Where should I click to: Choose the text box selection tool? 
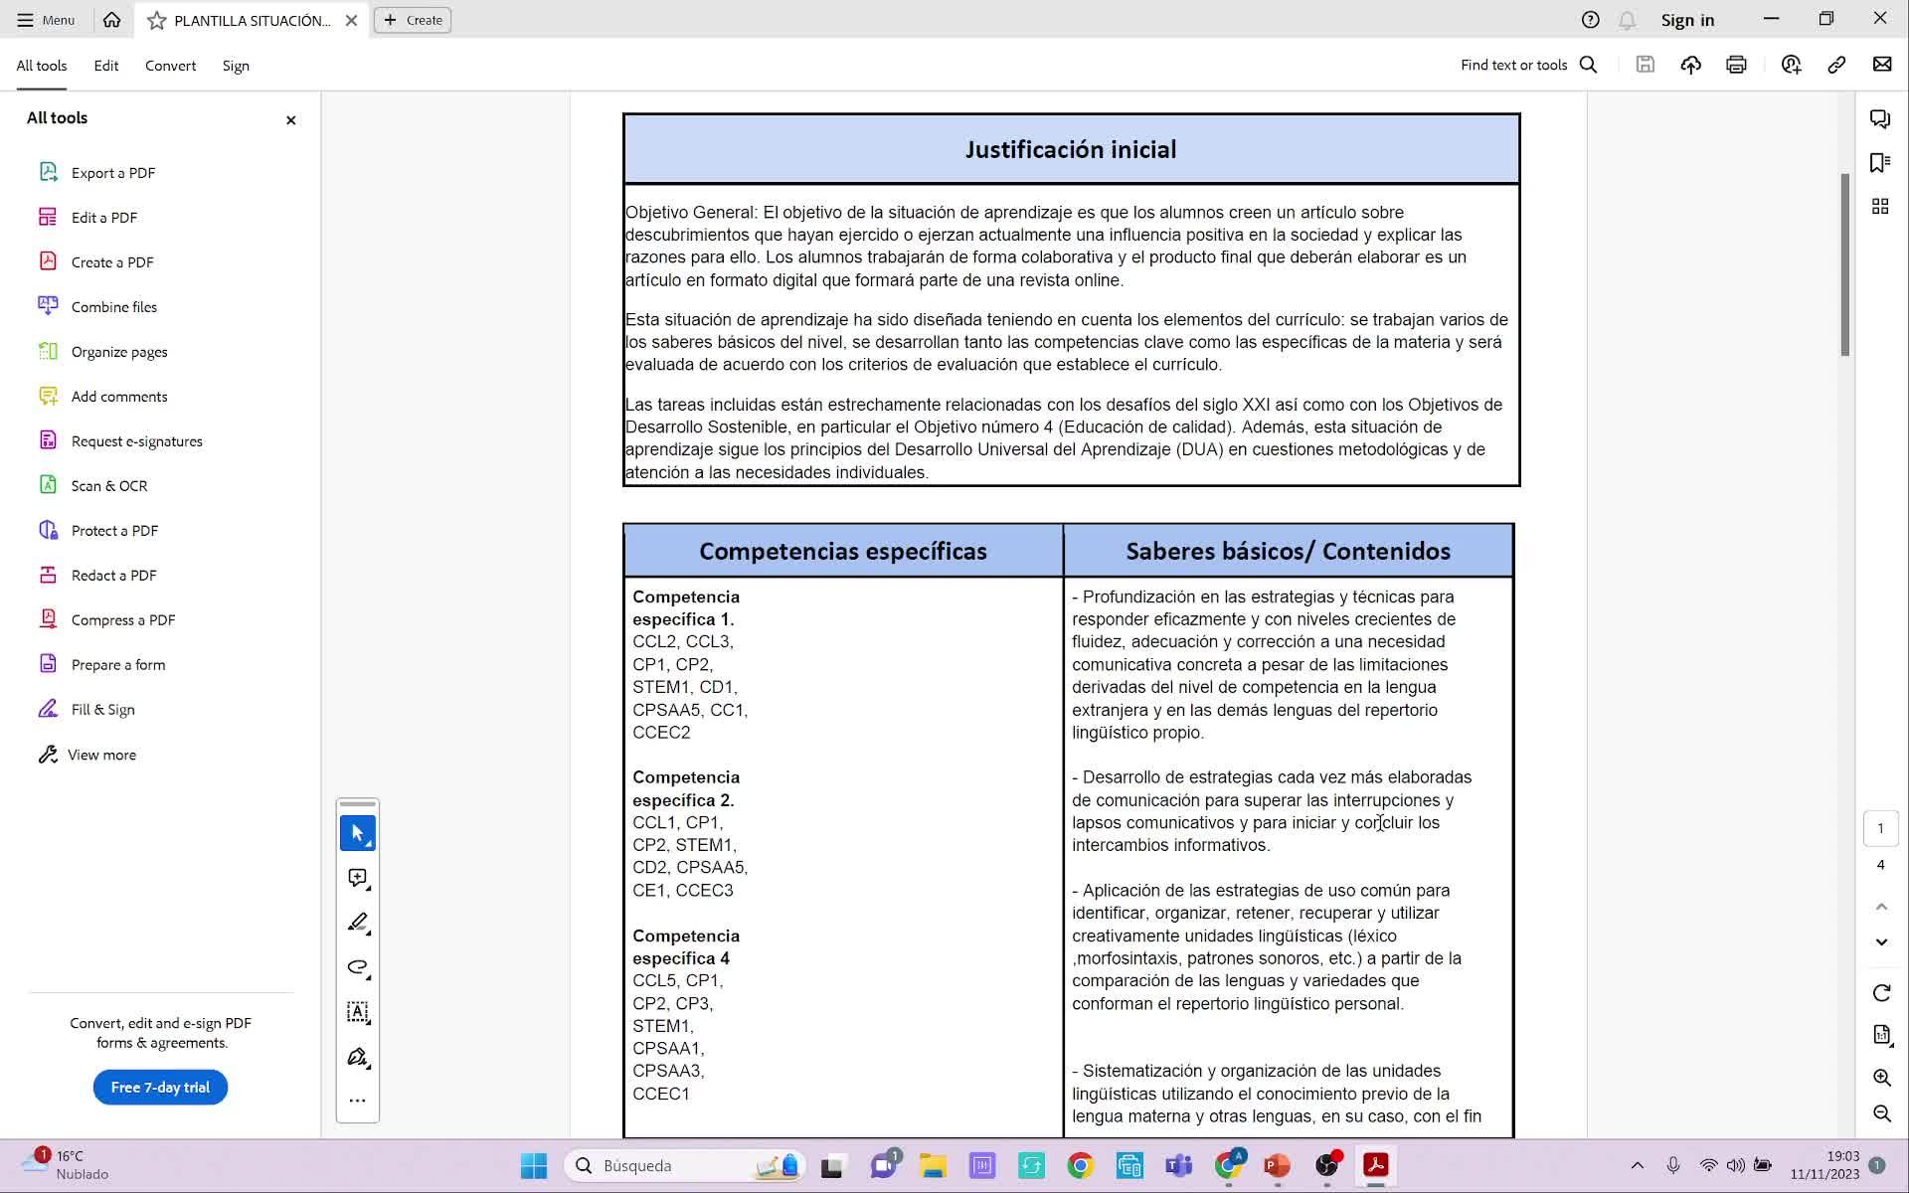358,1012
